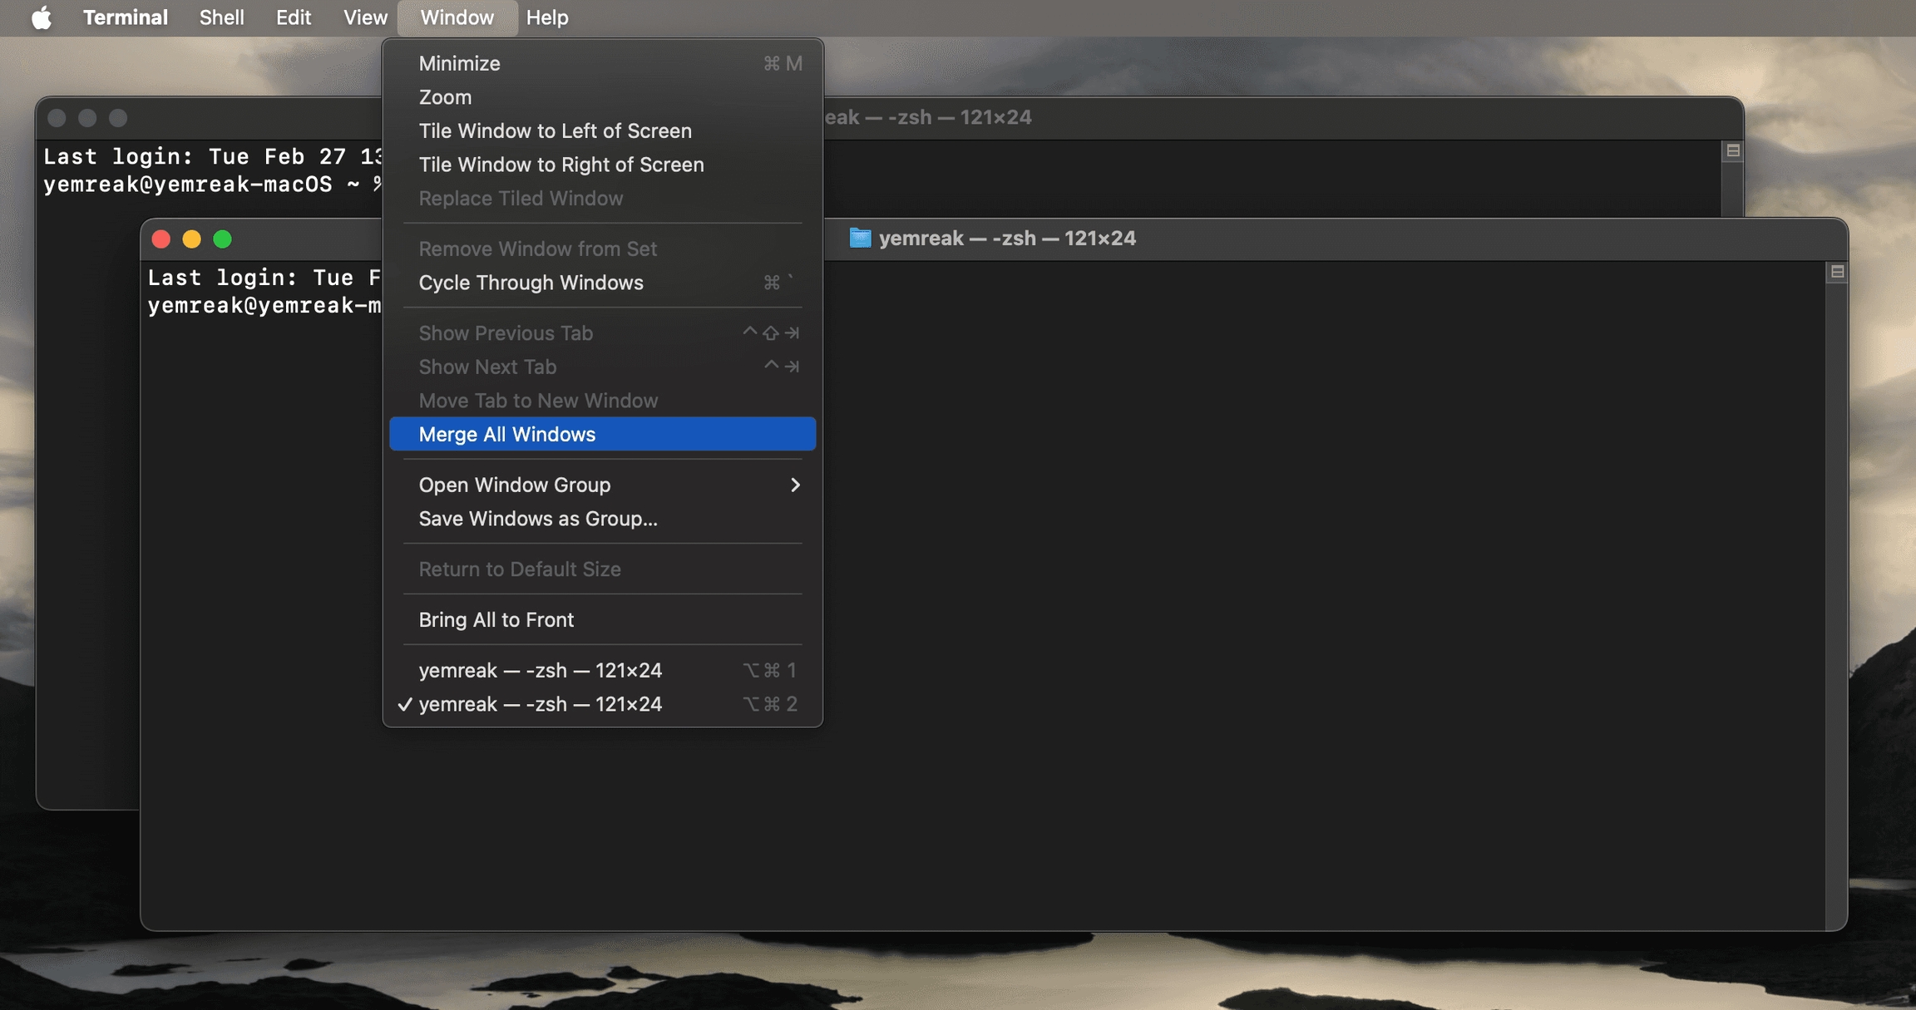Open the Shell menu
This screenshot has width=1916, height=1010.
click(x=221, y=17)
